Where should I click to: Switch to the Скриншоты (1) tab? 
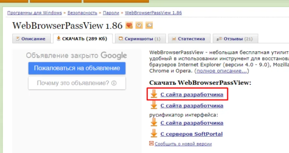point(140,39)
